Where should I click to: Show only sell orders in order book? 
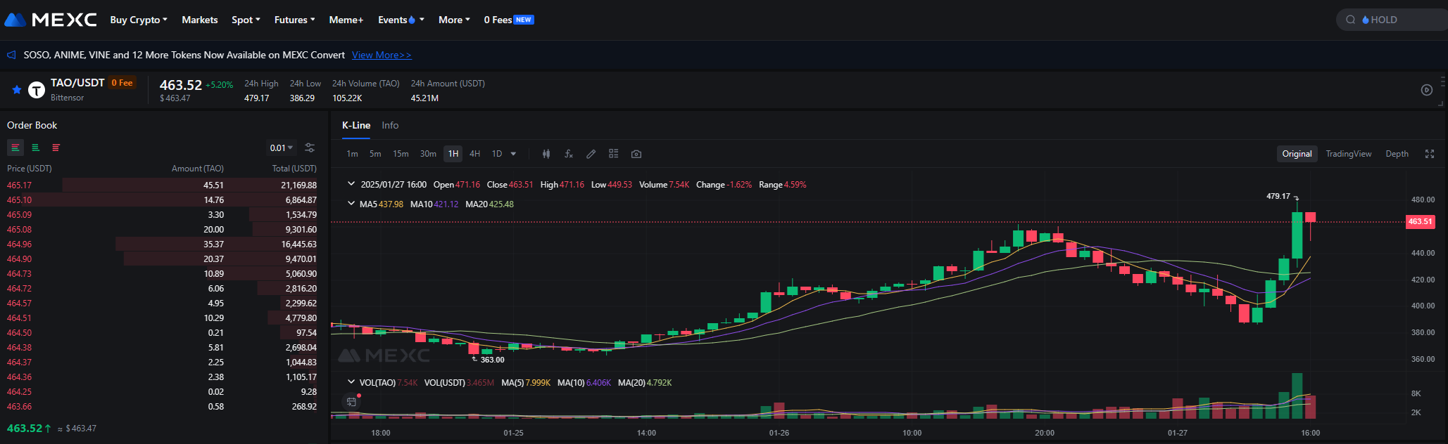56,148
